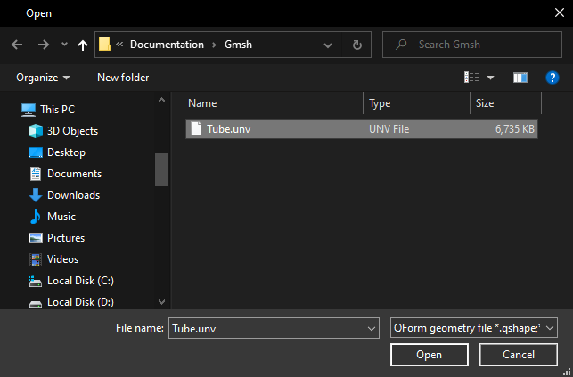The height and width of the screenshot is (377, 573).
Task: Expand the view options dropdown arrow
Action: pyautogui.click(x=490, y=78)
